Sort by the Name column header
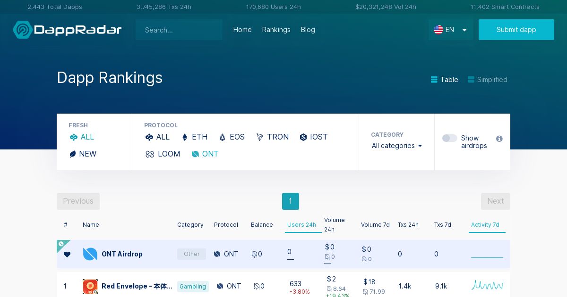 [x=91, y=225]
